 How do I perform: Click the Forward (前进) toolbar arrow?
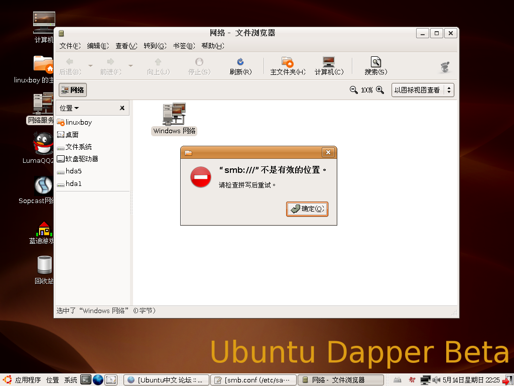click(110, 62)
